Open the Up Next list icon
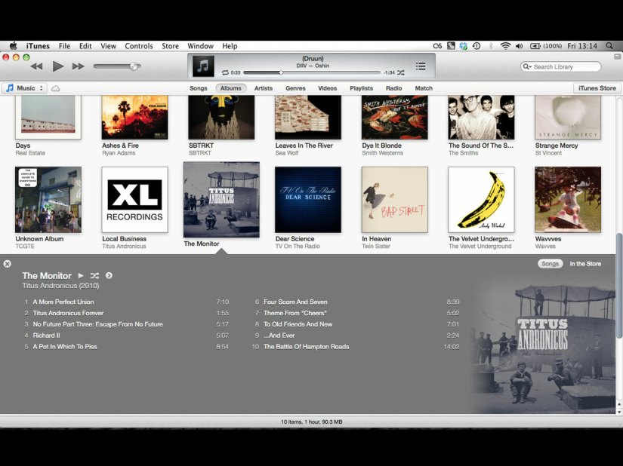Viewport: 623px width, 466px height. point(421,66)
